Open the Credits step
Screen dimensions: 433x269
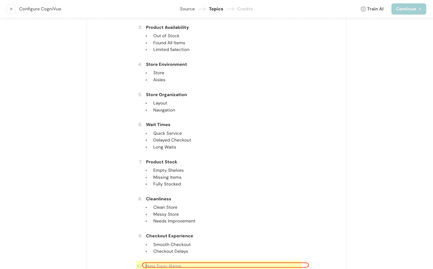[245, 9]
